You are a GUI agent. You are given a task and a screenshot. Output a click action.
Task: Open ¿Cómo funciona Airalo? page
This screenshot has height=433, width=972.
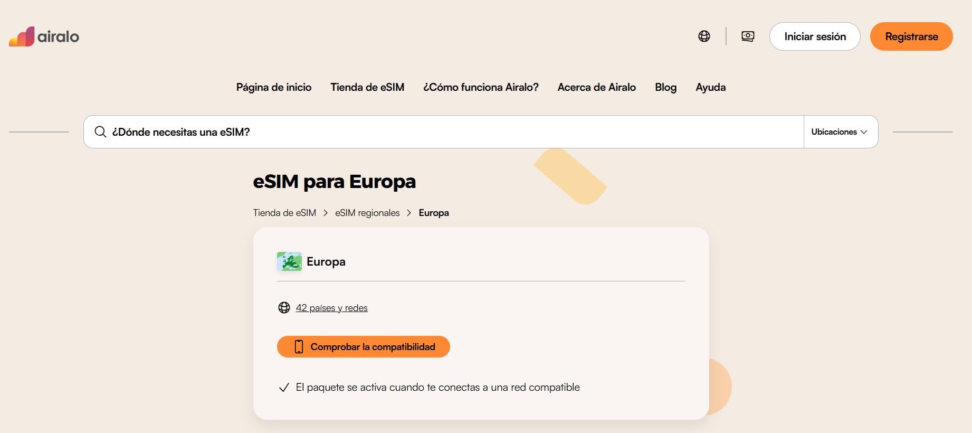[481, 87]
